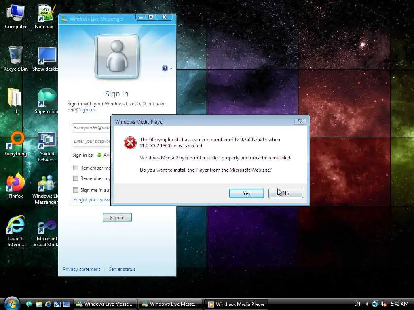This screenshot has height=310, width=414.
Task: Click the Forgot your password link
Action: point(92,200)
